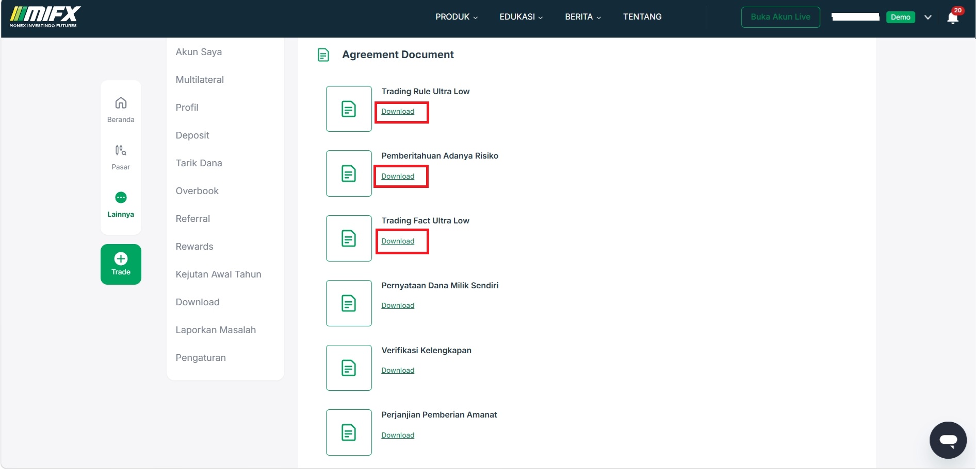
Task: Click the green Demo badge
Action: (x=901, y=17)
